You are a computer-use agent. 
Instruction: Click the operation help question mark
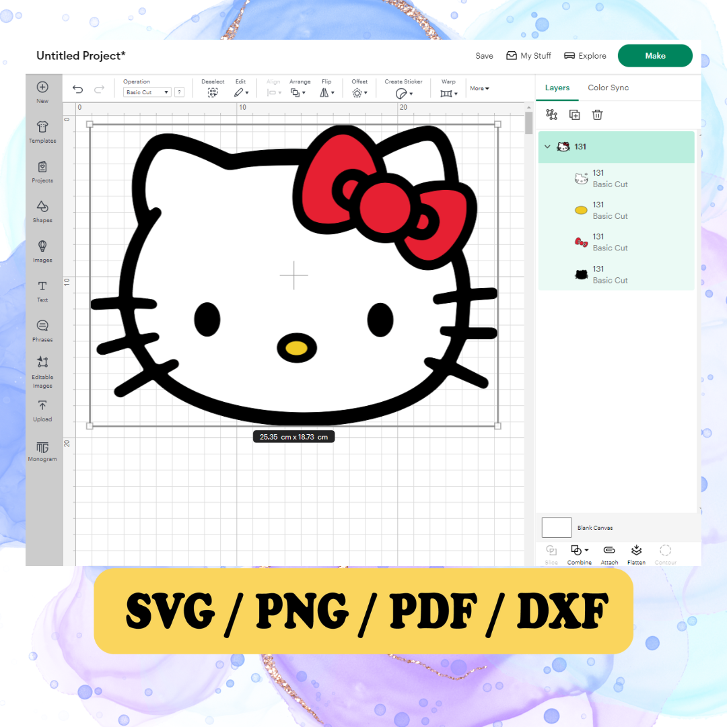[180, 92]
